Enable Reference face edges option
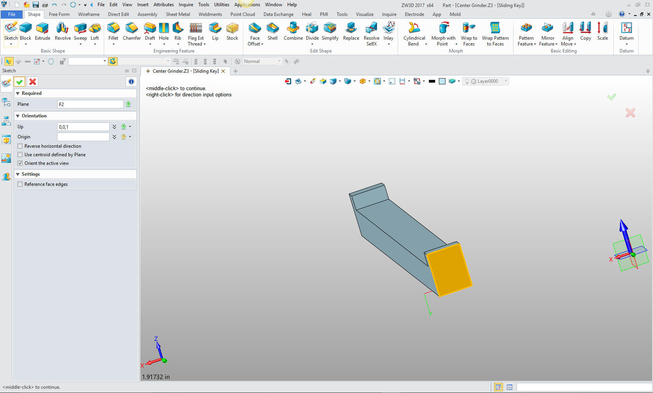Screen dimensions: 653x393 pos(20,184)
